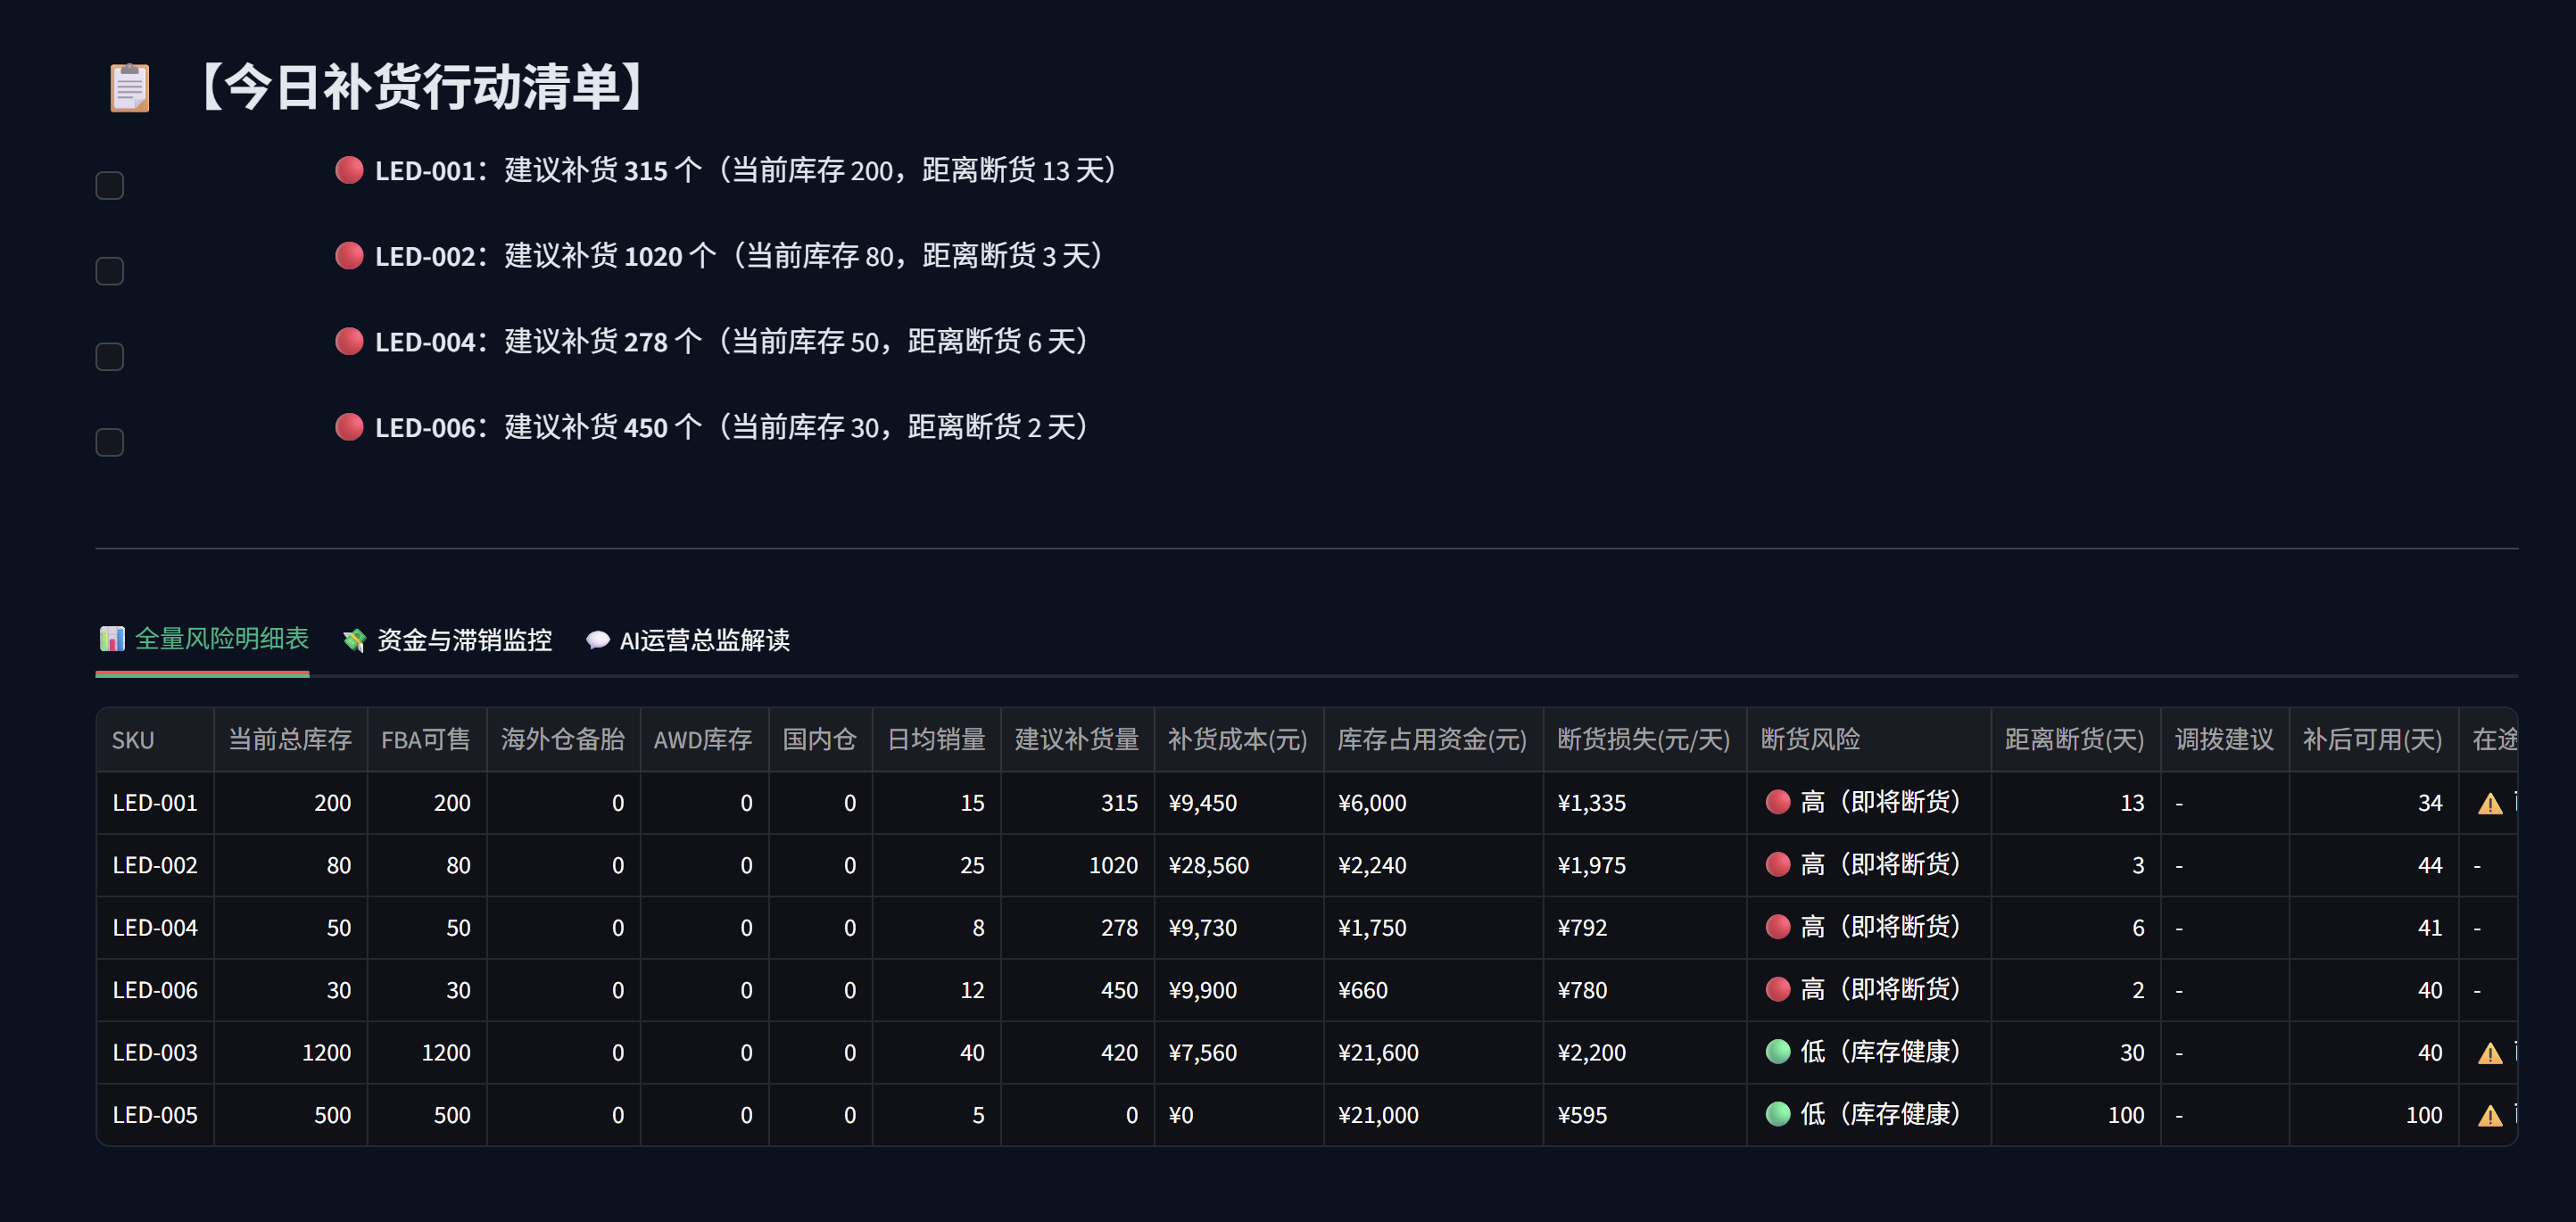Click red risk indicator in LED-002 table row
2576x1222 pixels.
click(1778, 865)
